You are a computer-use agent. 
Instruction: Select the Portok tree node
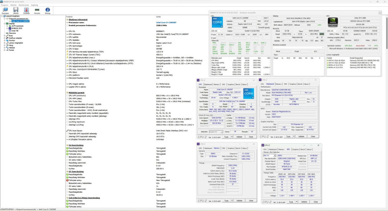(x=11, y=50)
